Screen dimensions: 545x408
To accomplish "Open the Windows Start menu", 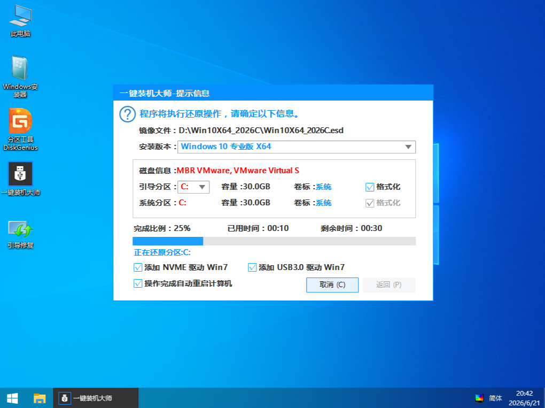I will click(12, 398).
